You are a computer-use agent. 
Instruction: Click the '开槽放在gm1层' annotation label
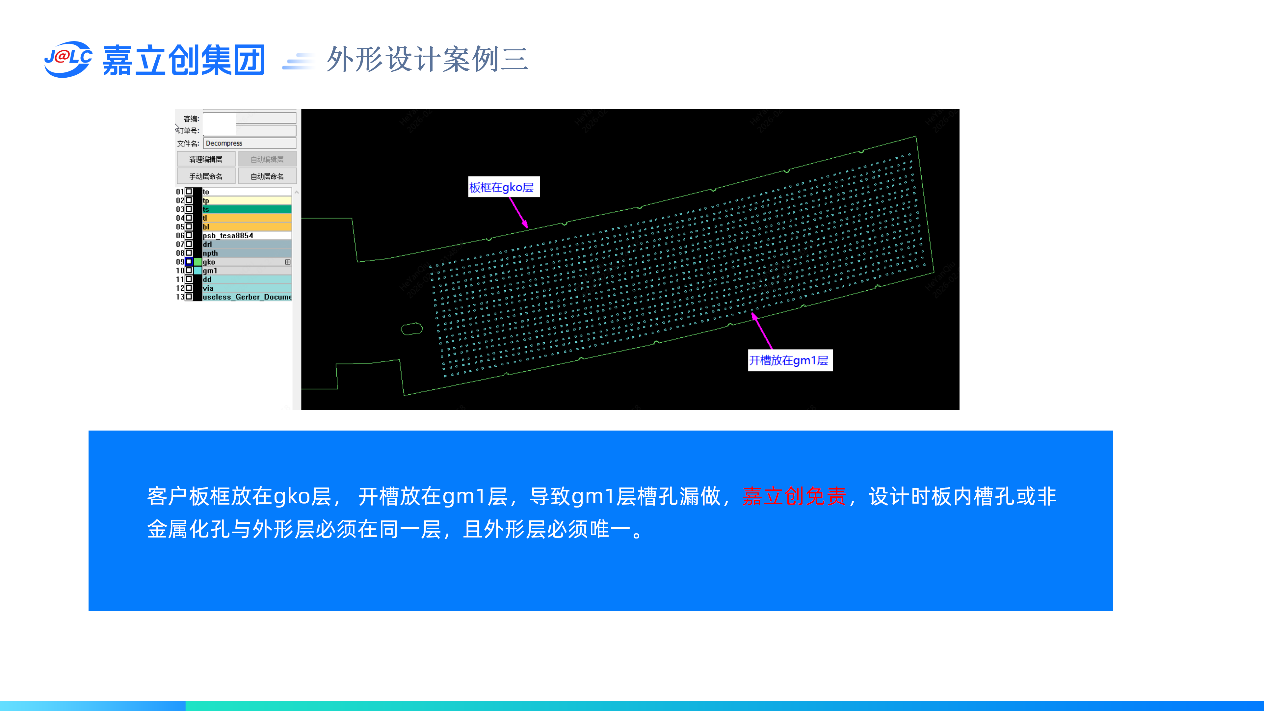[790, 361]
